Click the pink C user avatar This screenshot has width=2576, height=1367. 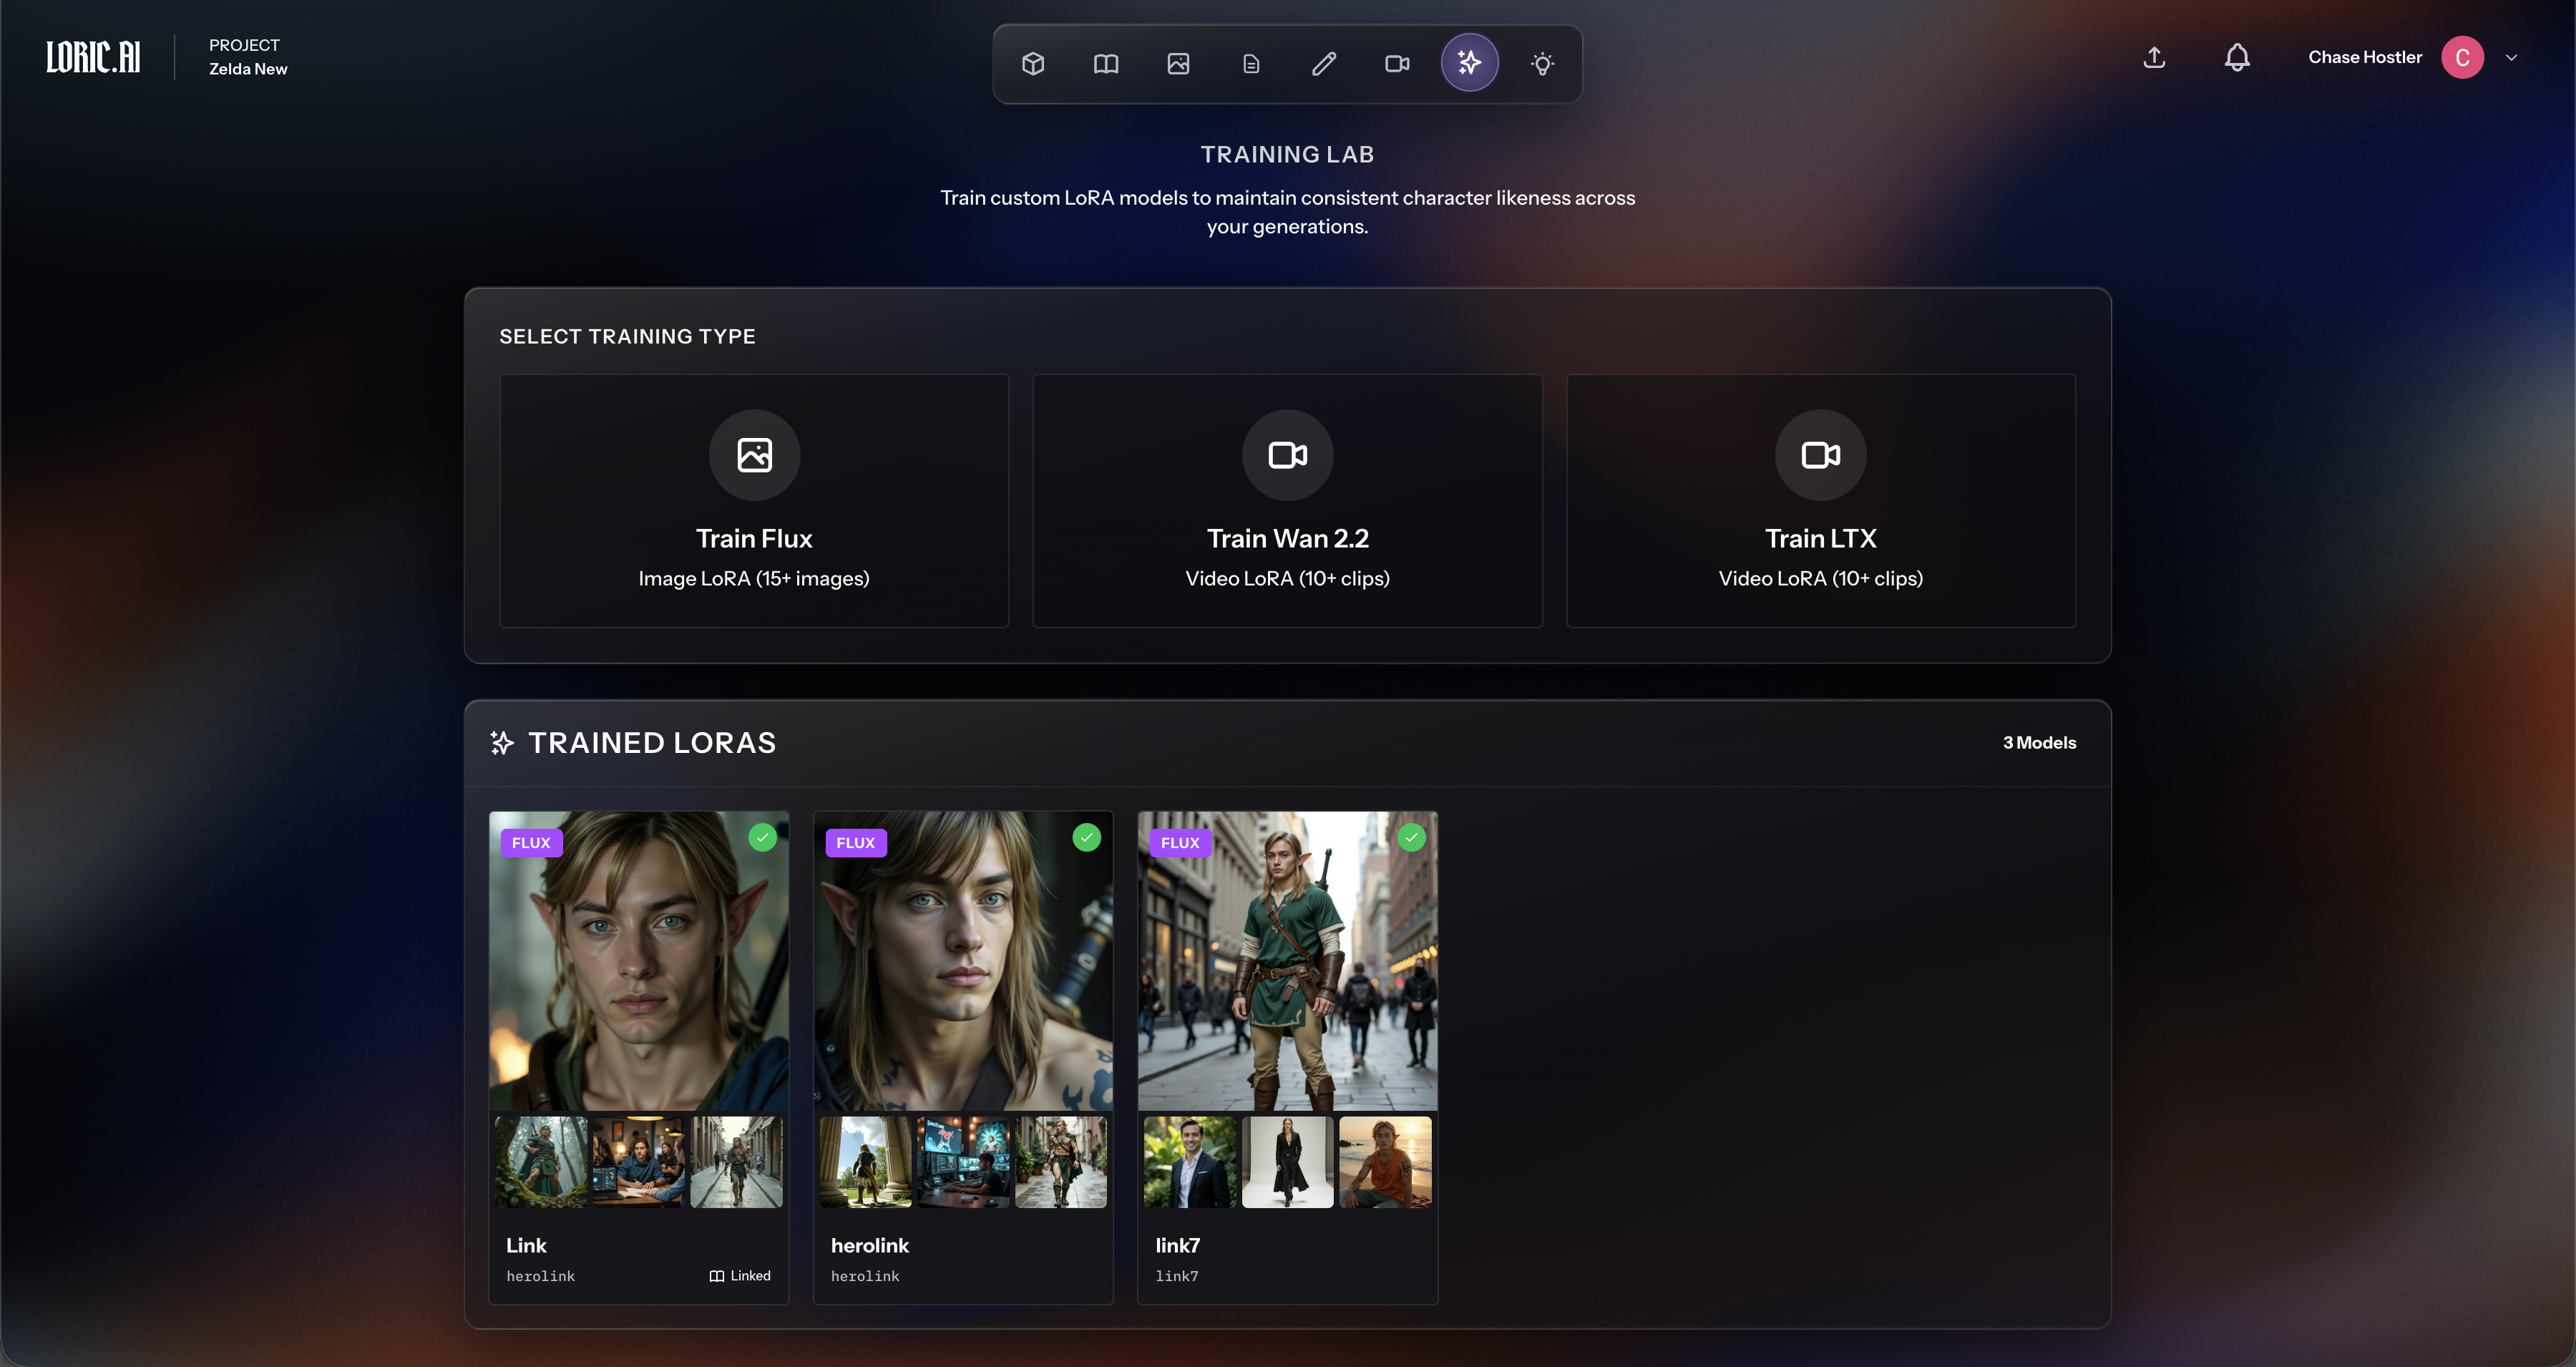tap(2462, 57)
